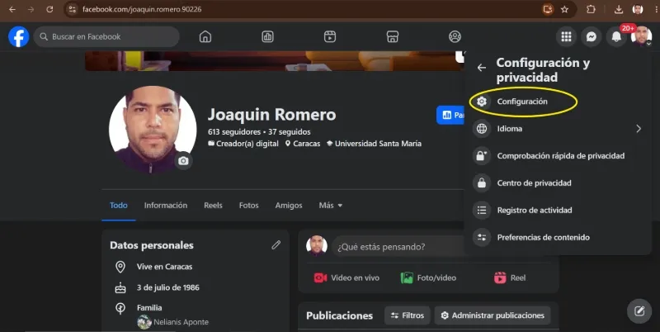Viewport: 660px width, 332px height.
Task: Click the Nelianis Aponte family link
Action: click(181, 322)
